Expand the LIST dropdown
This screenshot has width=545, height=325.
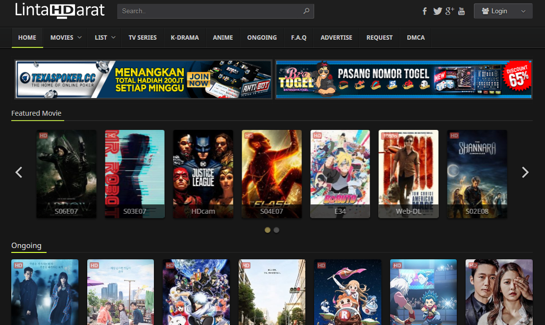pyautogui.click(x=104, y=37)
